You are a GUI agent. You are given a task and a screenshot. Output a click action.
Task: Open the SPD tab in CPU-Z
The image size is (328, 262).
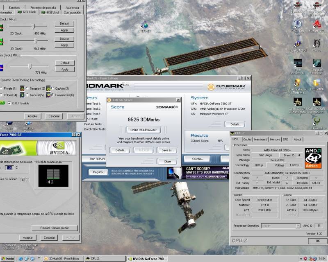[286, 139]
